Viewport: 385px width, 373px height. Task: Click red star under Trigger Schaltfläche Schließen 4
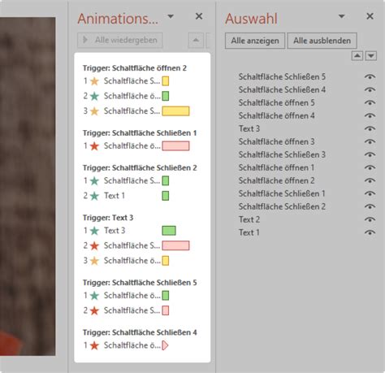pyautogui.click(x=94, y=345)
